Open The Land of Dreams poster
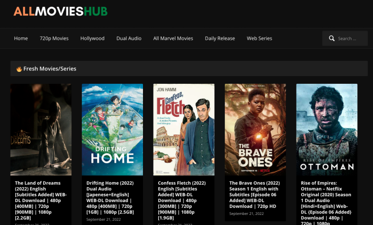373x225 pixels. click(41, 130)
